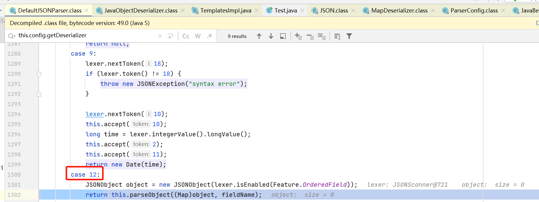This screenshot has height=202, width=539.
Task: Select all occurrences icon
Action: 322,36
